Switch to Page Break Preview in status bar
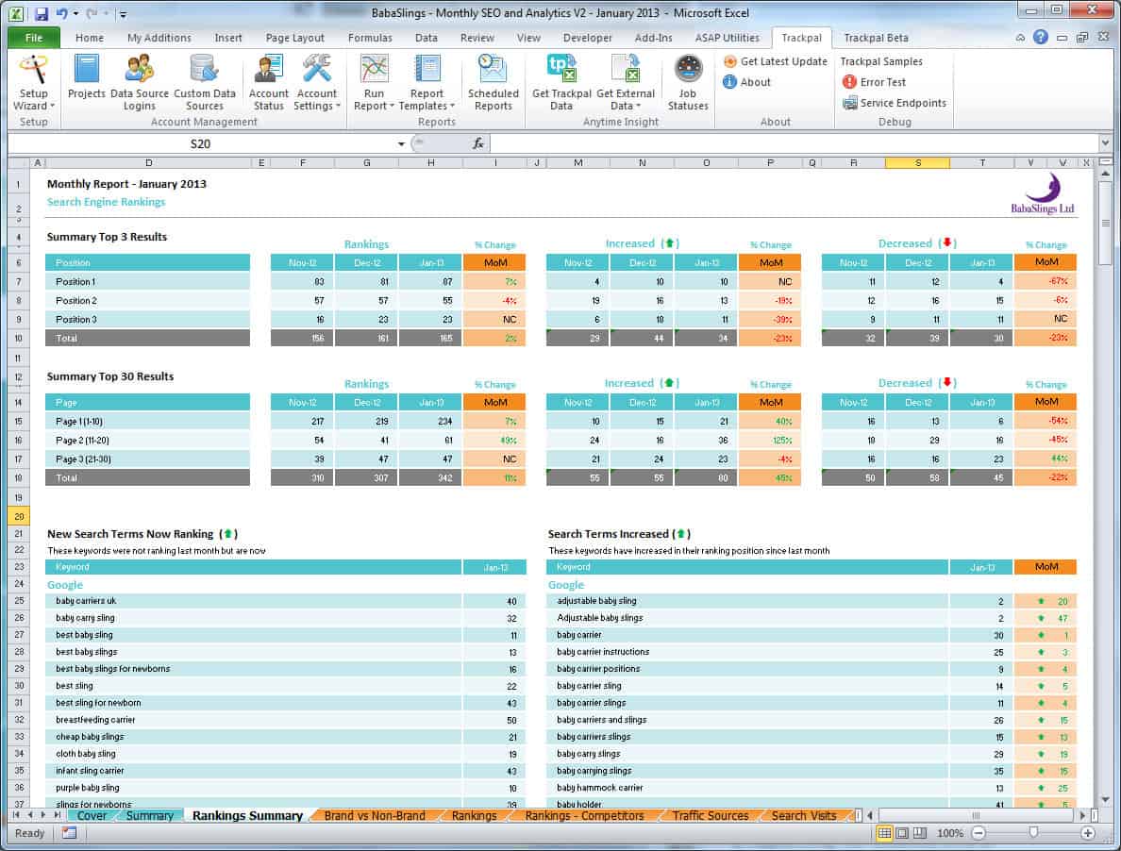1121x851 pixels. pyautogui.click(x=920, y=833)
